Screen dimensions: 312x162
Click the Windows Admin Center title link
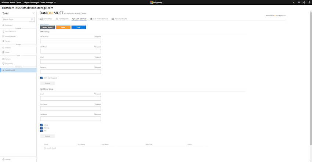11,3
